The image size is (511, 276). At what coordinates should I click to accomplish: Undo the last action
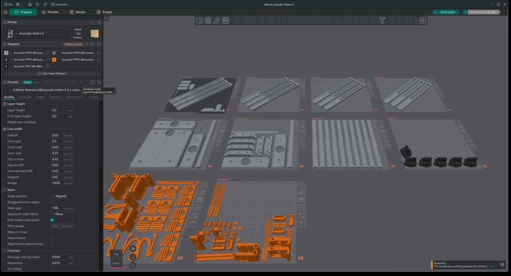tap(37, 4)
